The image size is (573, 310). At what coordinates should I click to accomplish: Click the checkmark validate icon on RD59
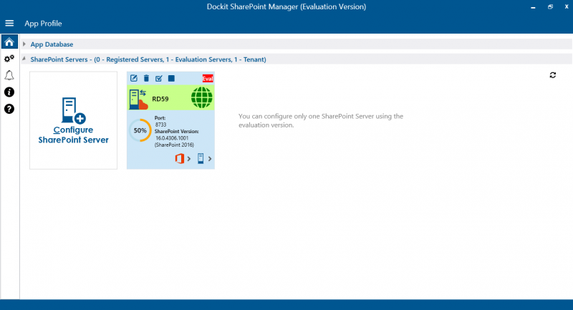(x=158, y=78)
